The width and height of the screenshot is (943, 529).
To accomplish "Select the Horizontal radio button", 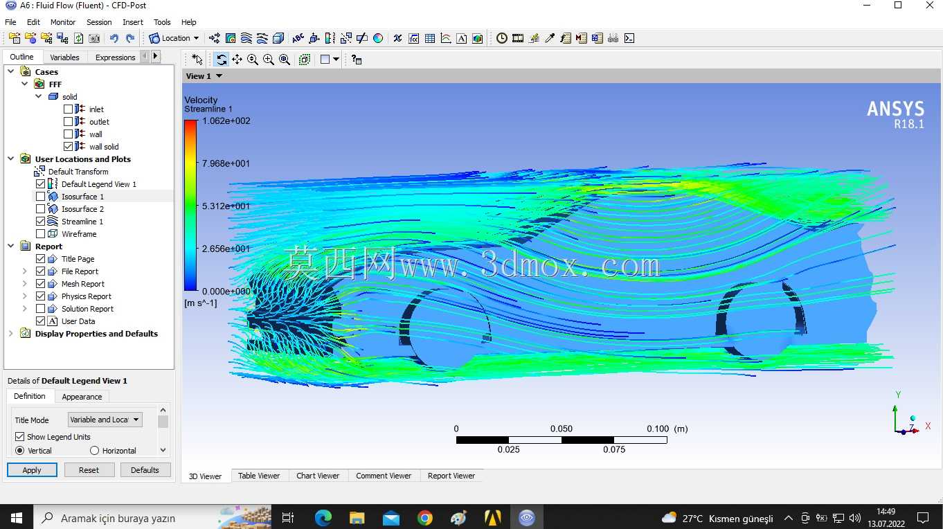I will (x=94, y=451).
